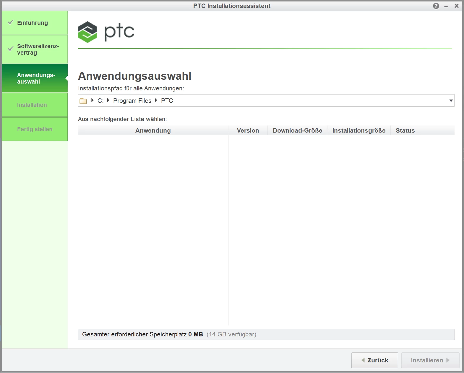Viewport: 464px width, 373px height.
Task: Go to the Softwarelizenzvertrag step
Action: coord(35,49)
